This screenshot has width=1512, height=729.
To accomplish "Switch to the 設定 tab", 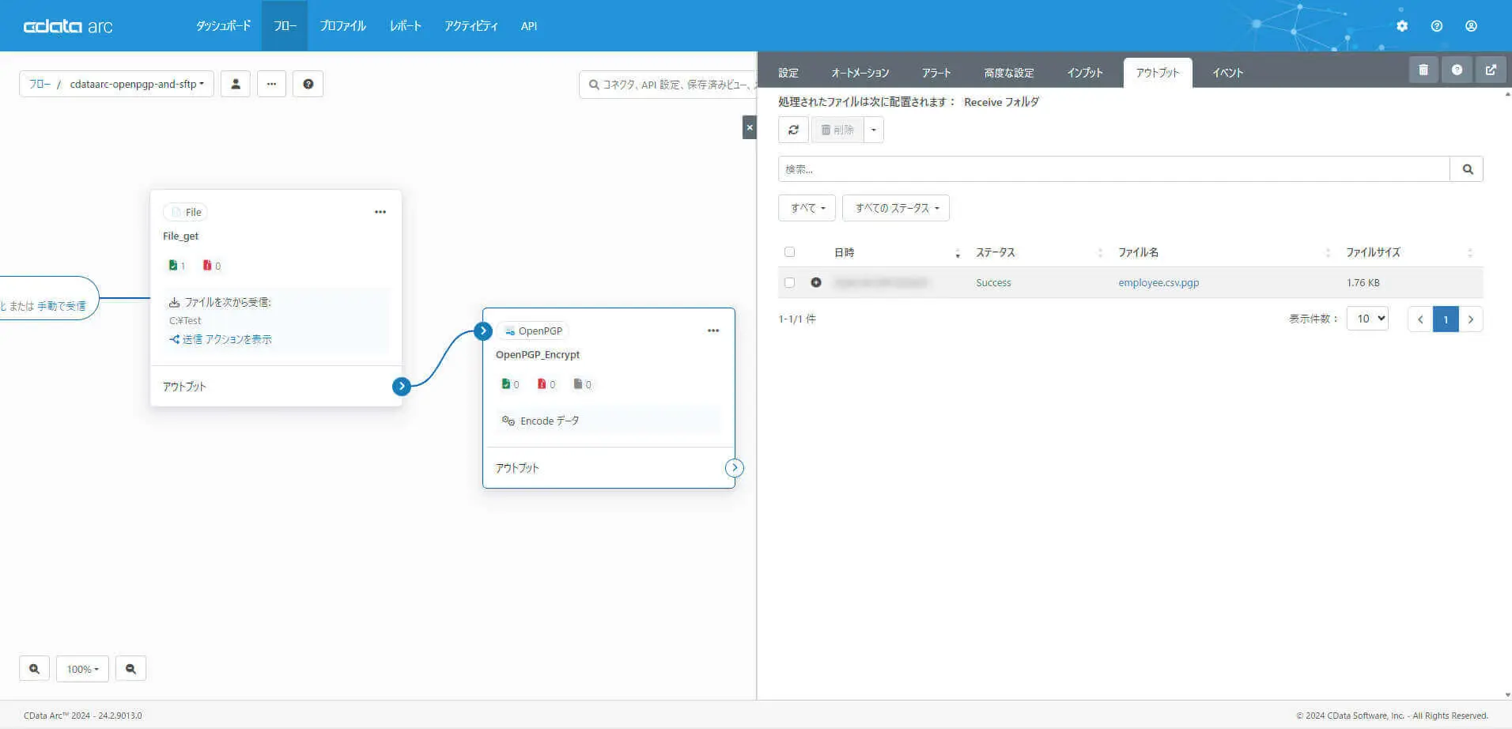I will tap(788, 73).
